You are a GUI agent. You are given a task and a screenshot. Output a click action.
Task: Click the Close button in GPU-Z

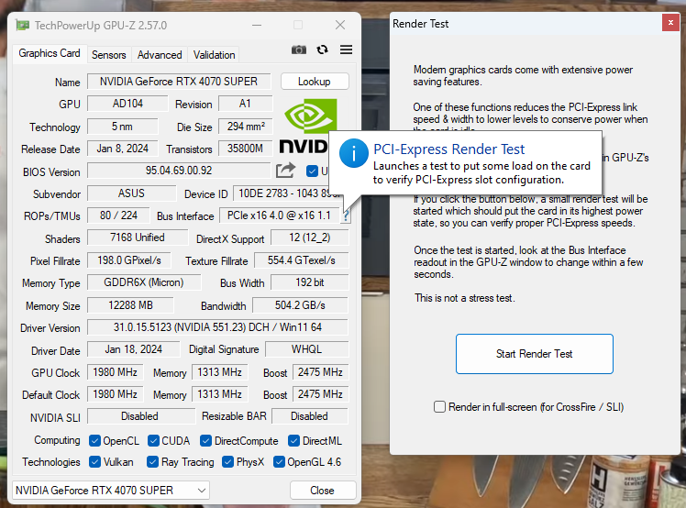pyautogui.click(x=323, y=491)
